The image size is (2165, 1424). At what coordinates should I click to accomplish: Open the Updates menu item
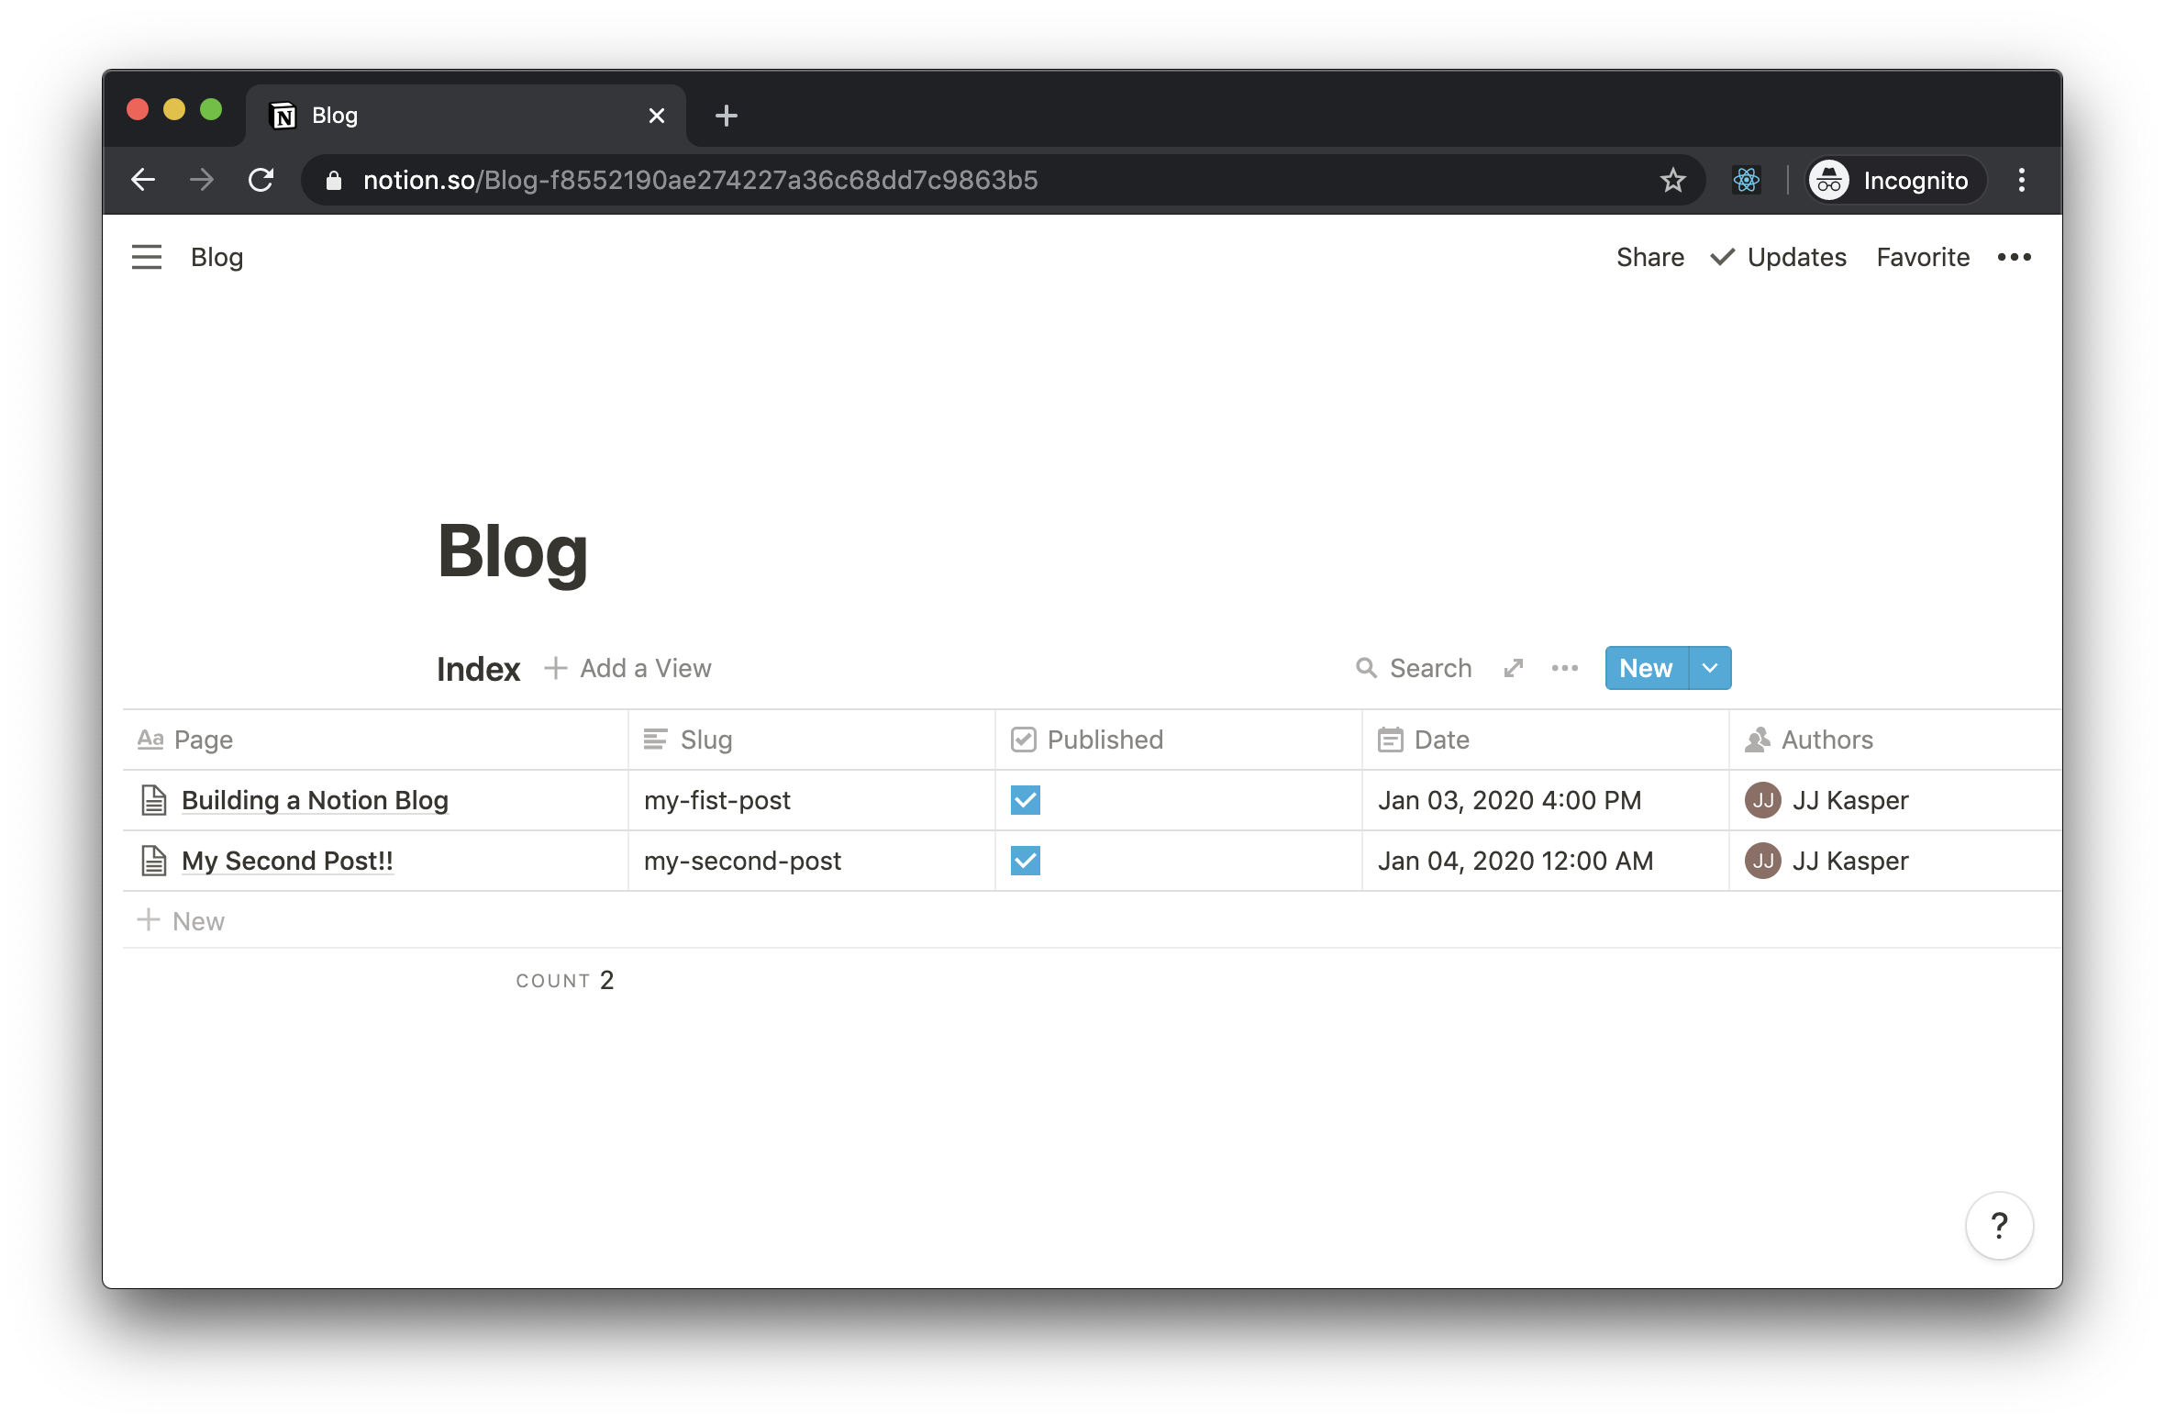[1779, 257]
